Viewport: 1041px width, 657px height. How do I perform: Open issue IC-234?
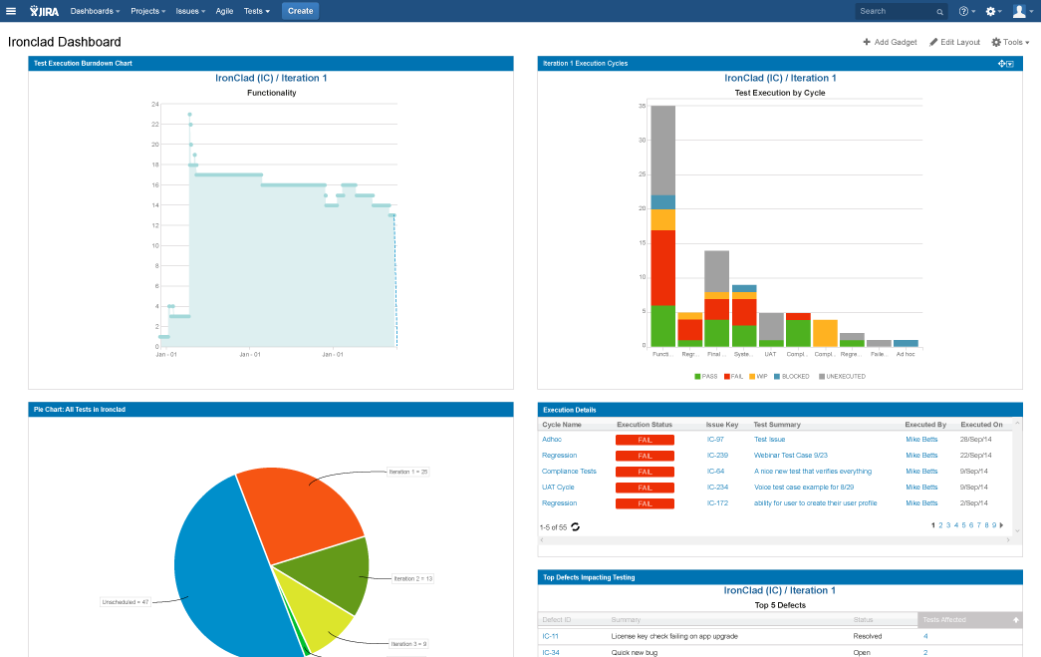click(x=717, y=487)
